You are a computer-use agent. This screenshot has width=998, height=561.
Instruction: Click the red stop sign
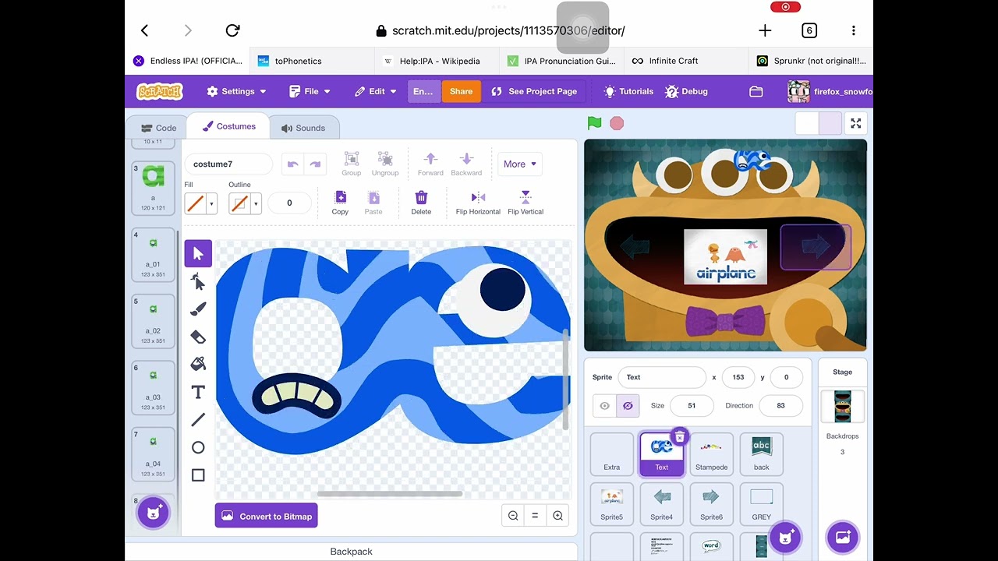(x=617, y=123)
